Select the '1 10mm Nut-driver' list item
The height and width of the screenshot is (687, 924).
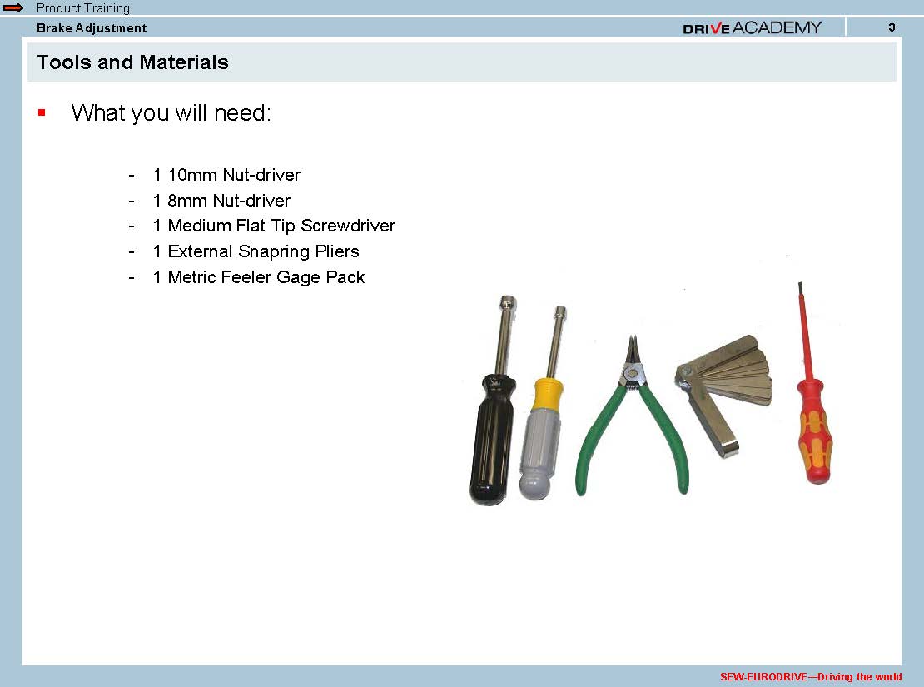pyautogui.click(x=227, y=175)
